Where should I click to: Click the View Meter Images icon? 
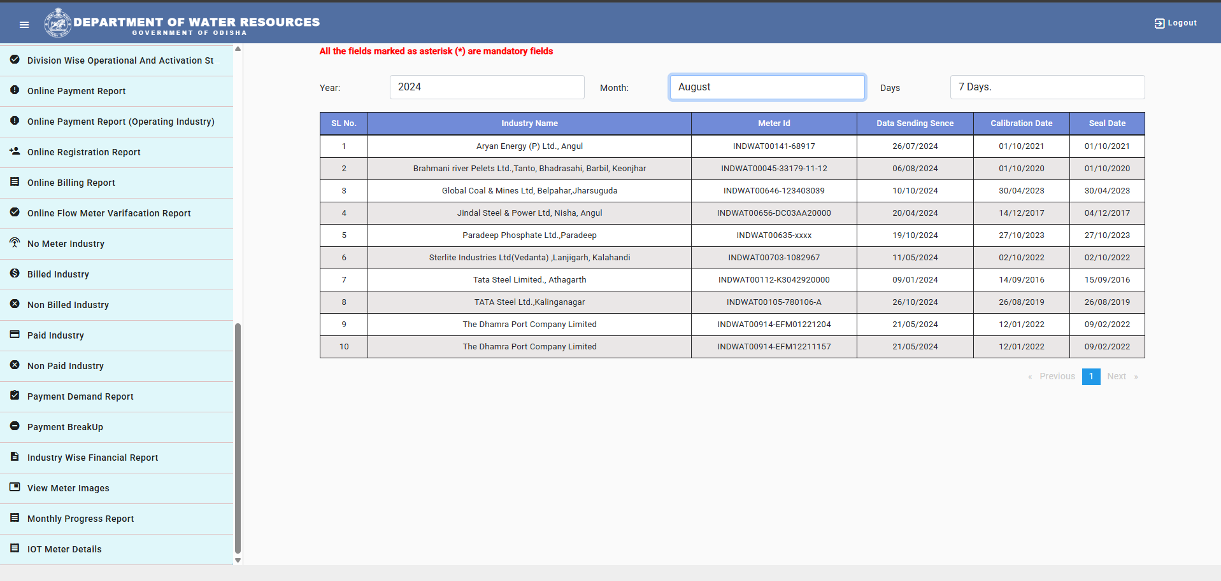pos(15,487)
